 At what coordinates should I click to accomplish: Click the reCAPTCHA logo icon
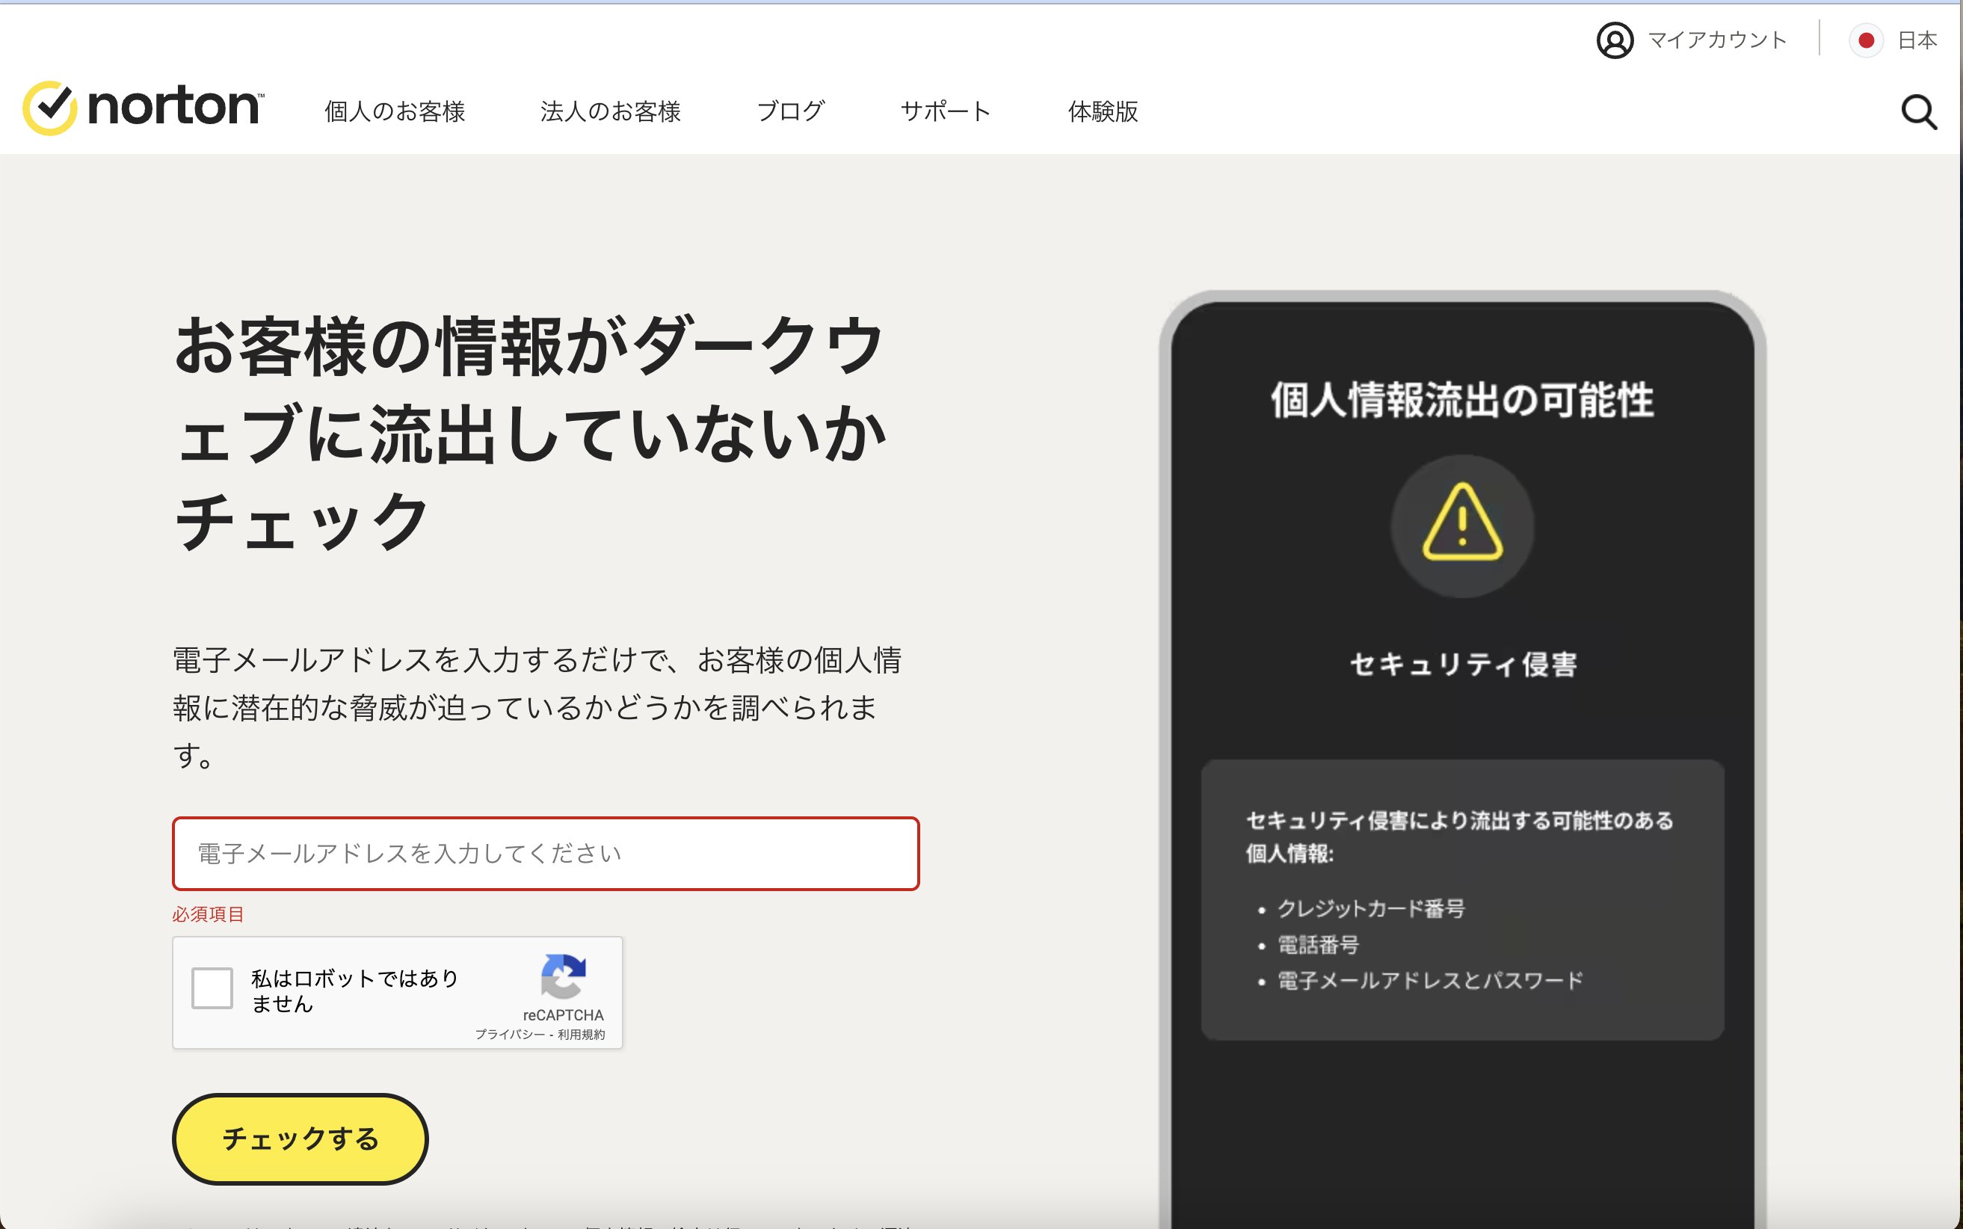click(x=564, y=976)
